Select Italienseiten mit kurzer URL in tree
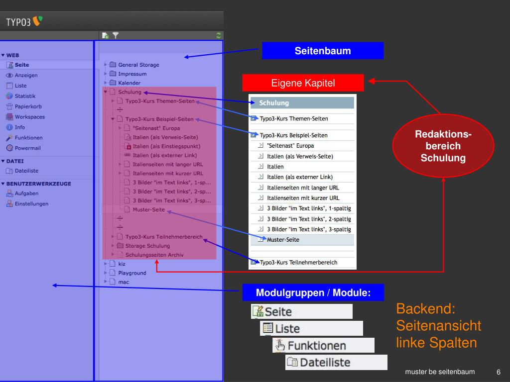The height and width of the screenshot is (382, 510). click(168, 174)
